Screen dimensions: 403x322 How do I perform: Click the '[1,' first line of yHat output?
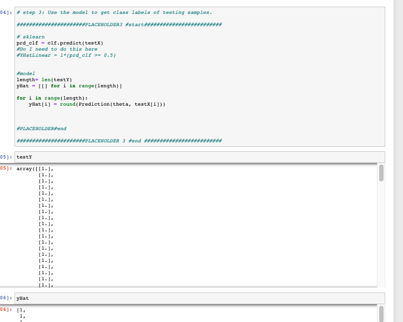click(x=21, y=310)
